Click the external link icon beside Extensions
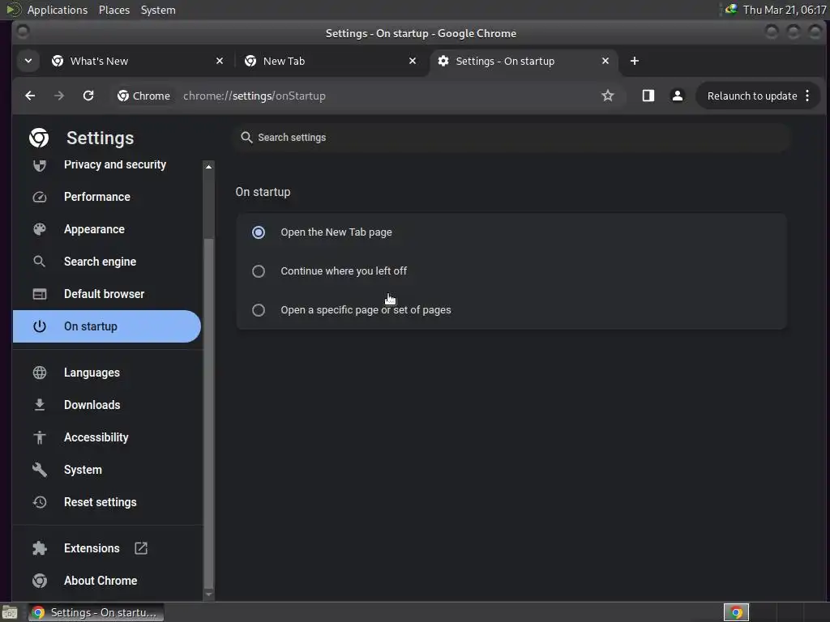This screenshot has width=830, height=622. coord(141,548)
